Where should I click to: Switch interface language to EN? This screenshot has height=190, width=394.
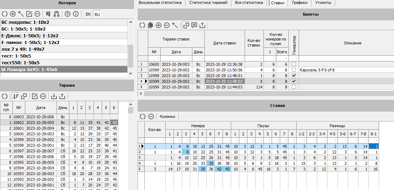tap(88, 14)
